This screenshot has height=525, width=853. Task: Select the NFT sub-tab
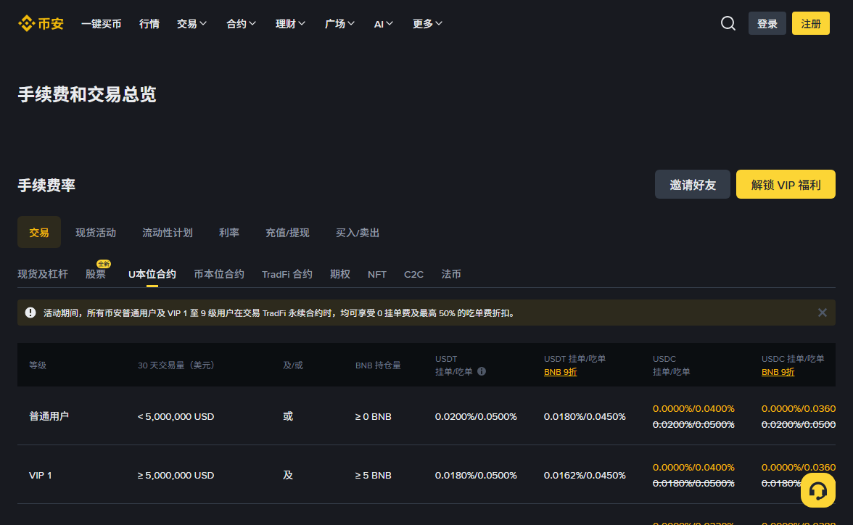pyautogui.click(x=377, y=274)
